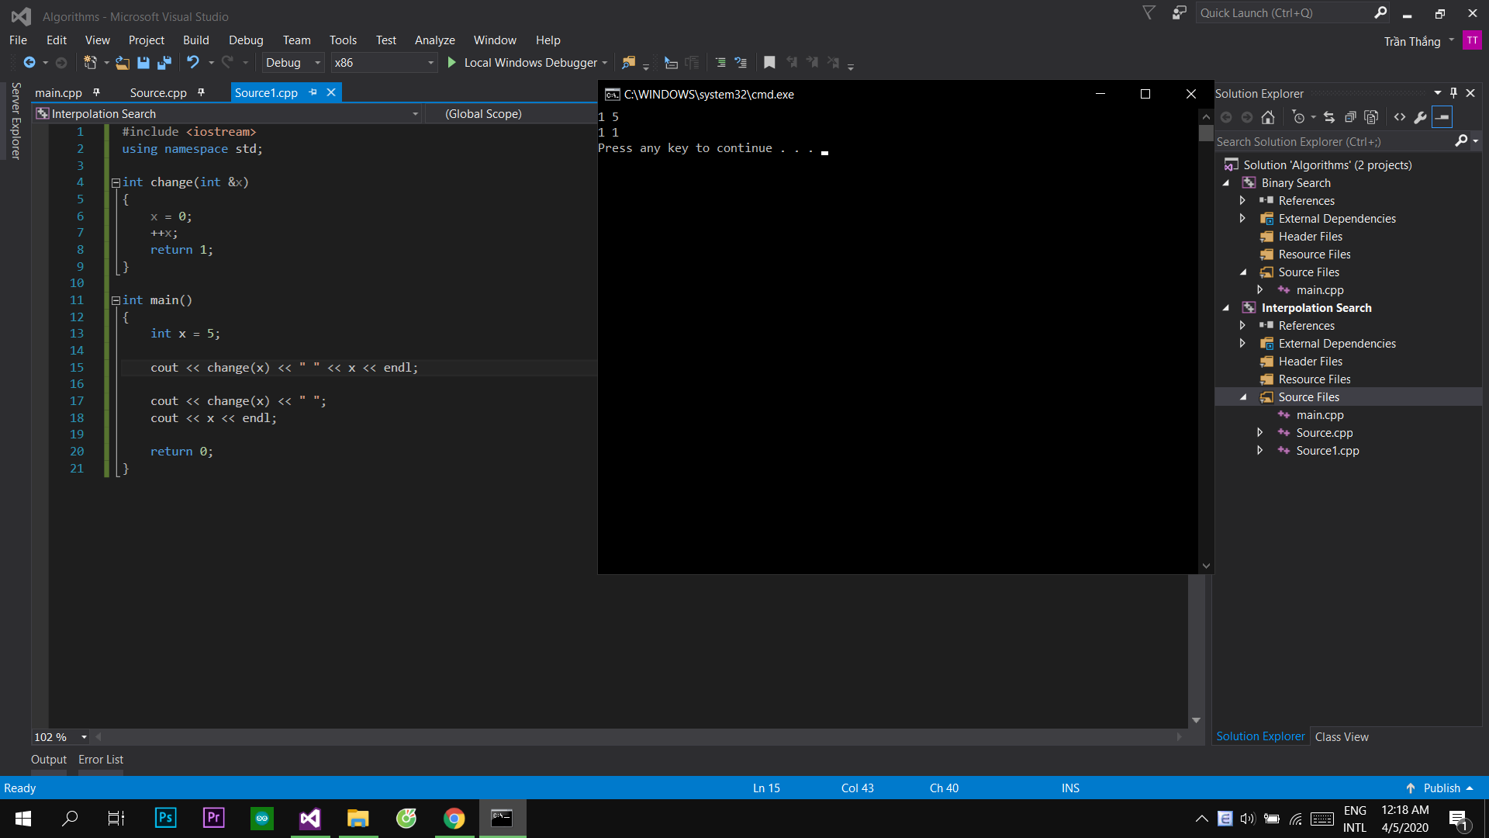This screenshot has width=1489, height=838.
Task: Click the Save All toolbar icon
Action: click(x=164, y=63)
